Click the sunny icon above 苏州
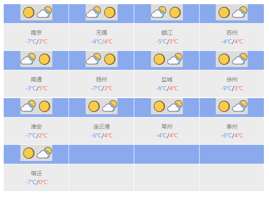This screenshot has width=269, height=198. click(224, 12)
